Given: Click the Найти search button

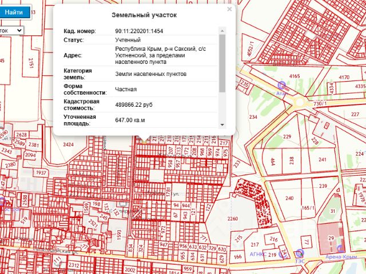Looking at the screenshot, I should (14, 12).
